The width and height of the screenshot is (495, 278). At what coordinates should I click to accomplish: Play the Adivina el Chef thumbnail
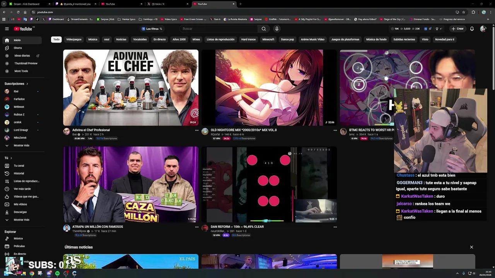(131, 88)
